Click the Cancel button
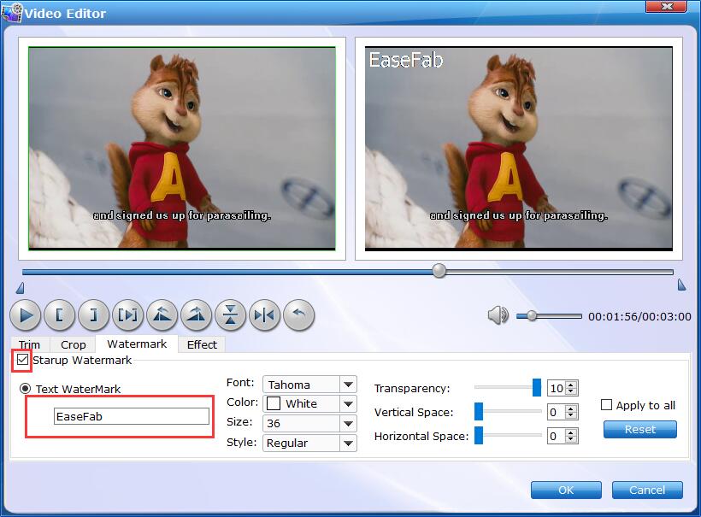 pyautogui.click(x=647, y=490)
